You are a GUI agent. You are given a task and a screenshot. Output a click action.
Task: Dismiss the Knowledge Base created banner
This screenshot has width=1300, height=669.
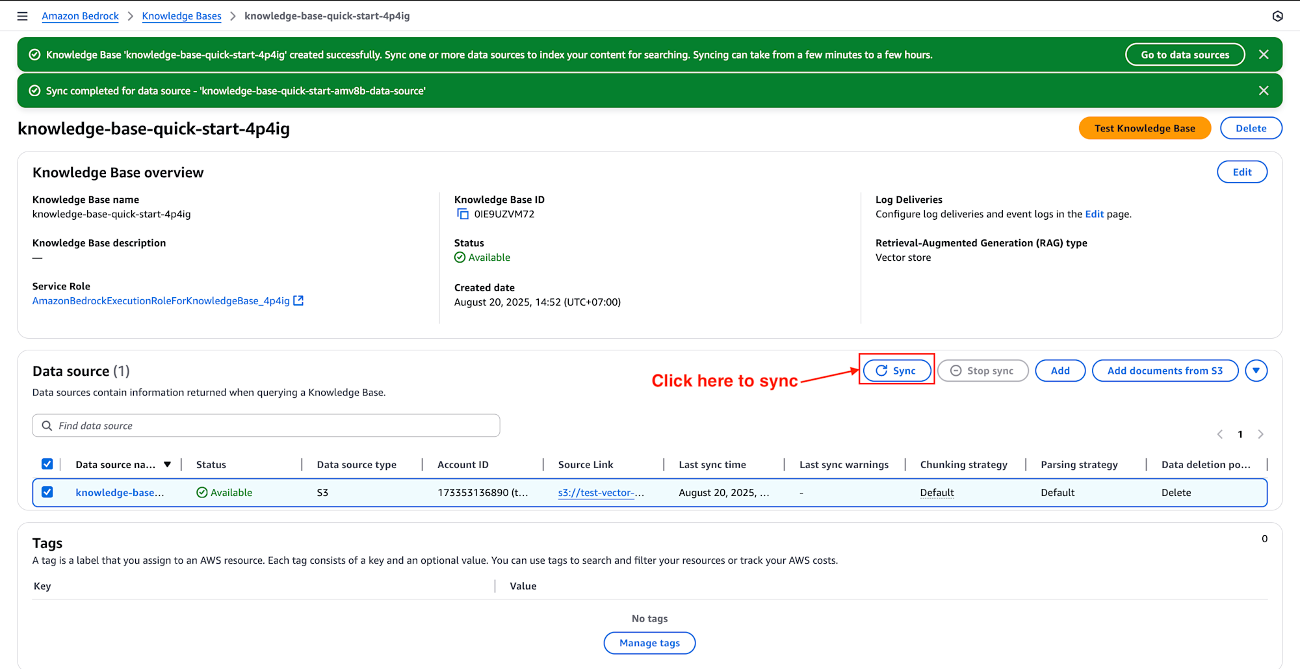pos(1264,55)
